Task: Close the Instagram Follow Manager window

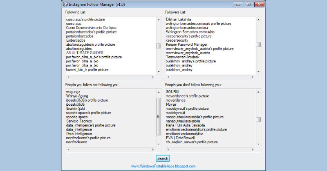Action: [259, 4]
